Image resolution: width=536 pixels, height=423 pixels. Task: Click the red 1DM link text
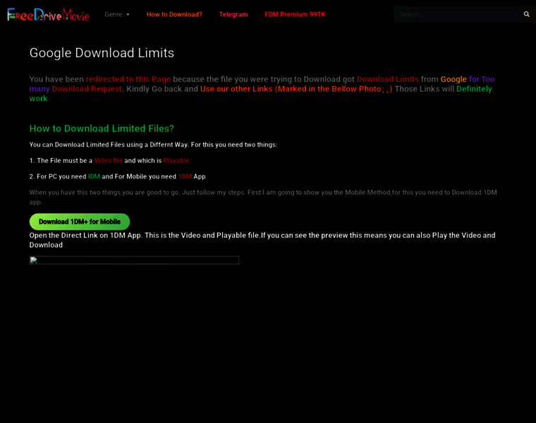tap(185, 177)
